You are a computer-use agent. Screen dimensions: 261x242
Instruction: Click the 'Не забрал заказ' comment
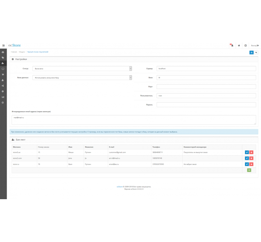pos(190,164)
